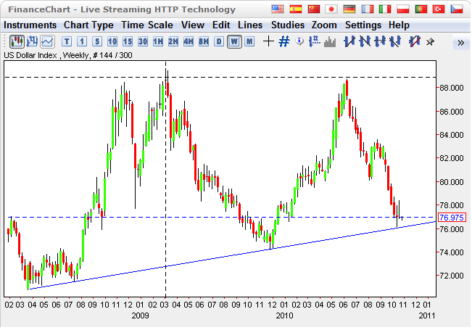
Task: Click the price scale data icon
Action: [315, 41]
